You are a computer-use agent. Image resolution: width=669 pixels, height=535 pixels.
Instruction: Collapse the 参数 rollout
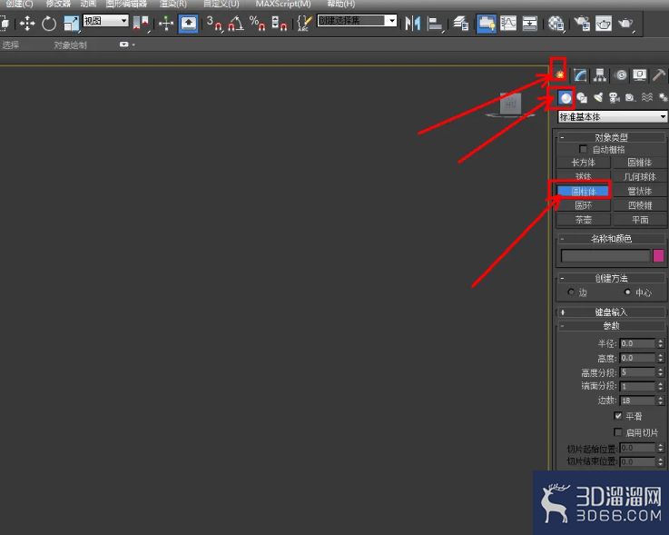pos(611,326)
